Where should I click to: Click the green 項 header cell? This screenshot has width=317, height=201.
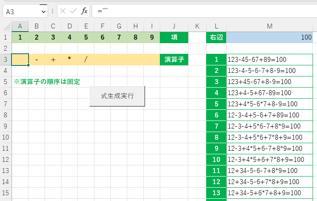tap(174, 37)
